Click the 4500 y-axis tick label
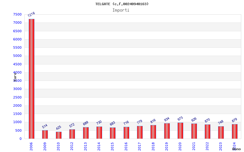This screenshot has height=152, width=244. (x=17, y=64)
